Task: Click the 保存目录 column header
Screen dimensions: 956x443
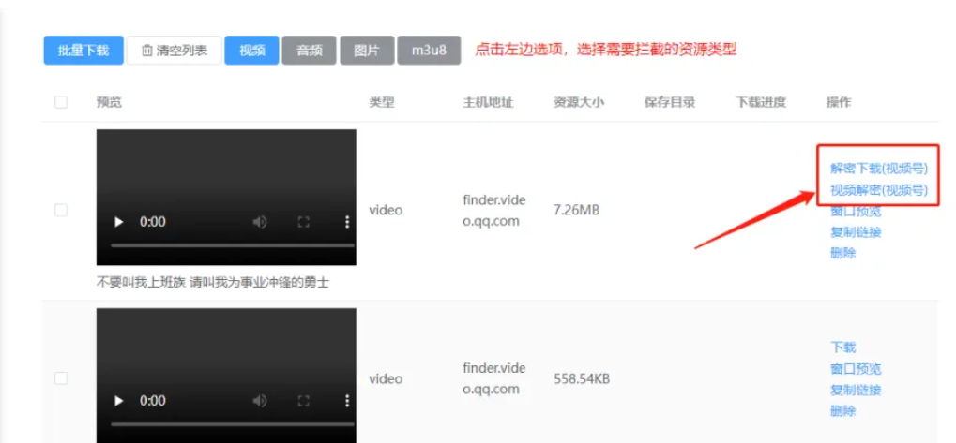Action: (670, 102)
